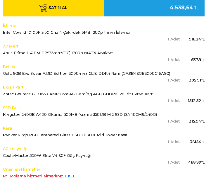Click the 315.94TL SSD price
Viewport: 211px width, 185px height.
tap(197, 121)
